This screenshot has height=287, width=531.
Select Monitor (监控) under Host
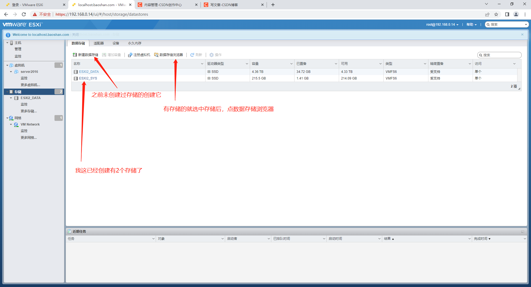coord(18,56)
